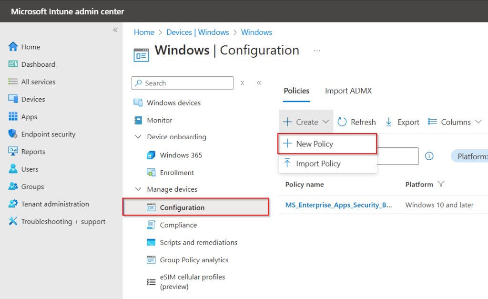Click the info icon beside the filter box
488x299 pixels.
coord(429,156)
